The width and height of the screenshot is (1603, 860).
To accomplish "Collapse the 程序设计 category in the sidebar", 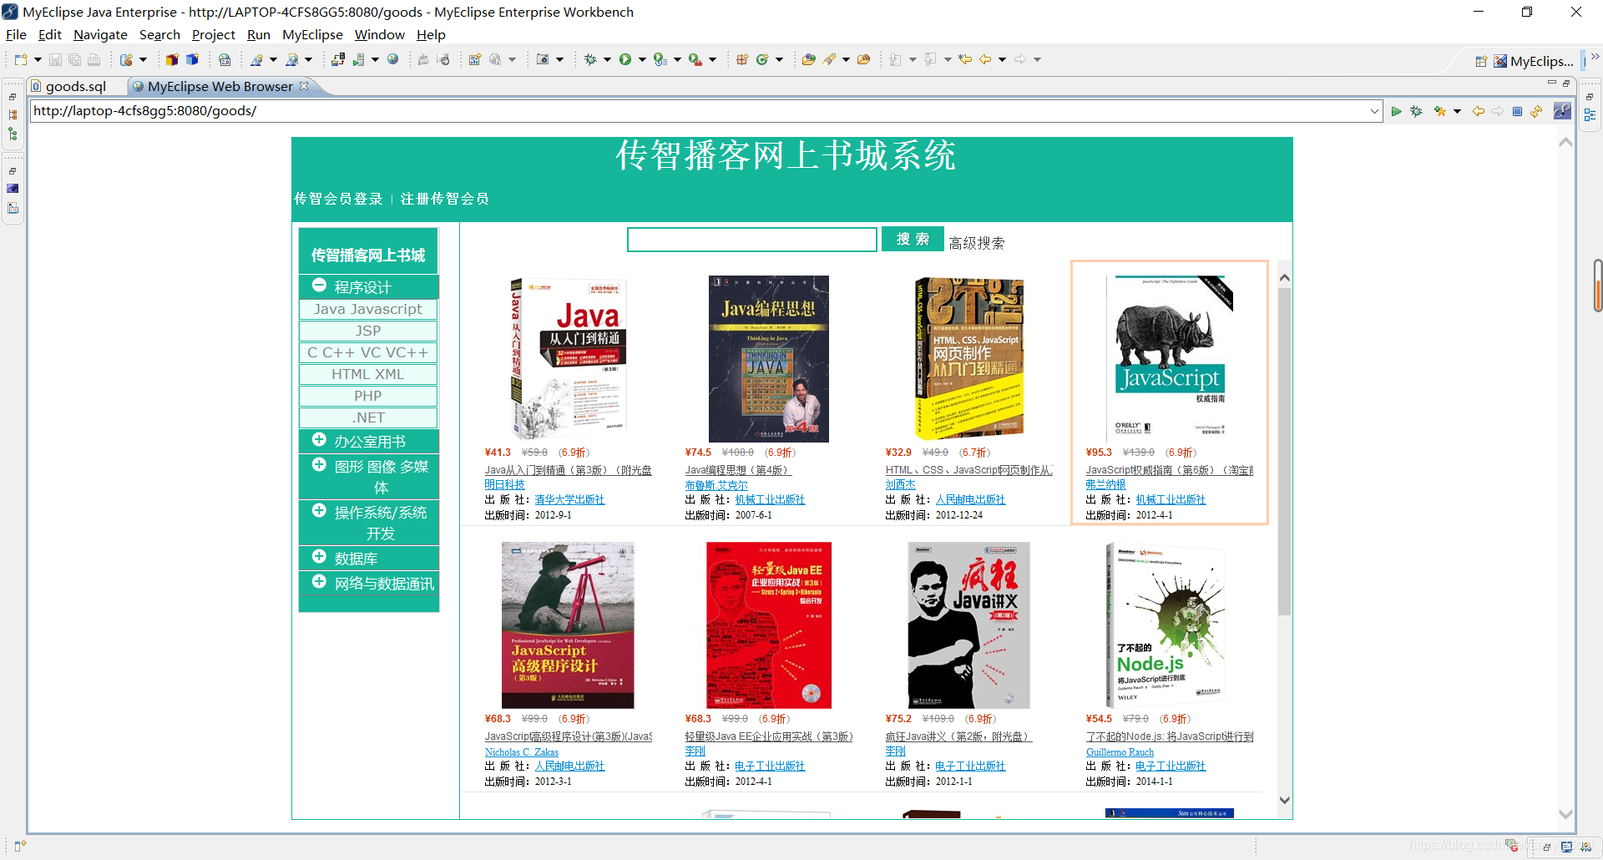I will pos(319,285).
